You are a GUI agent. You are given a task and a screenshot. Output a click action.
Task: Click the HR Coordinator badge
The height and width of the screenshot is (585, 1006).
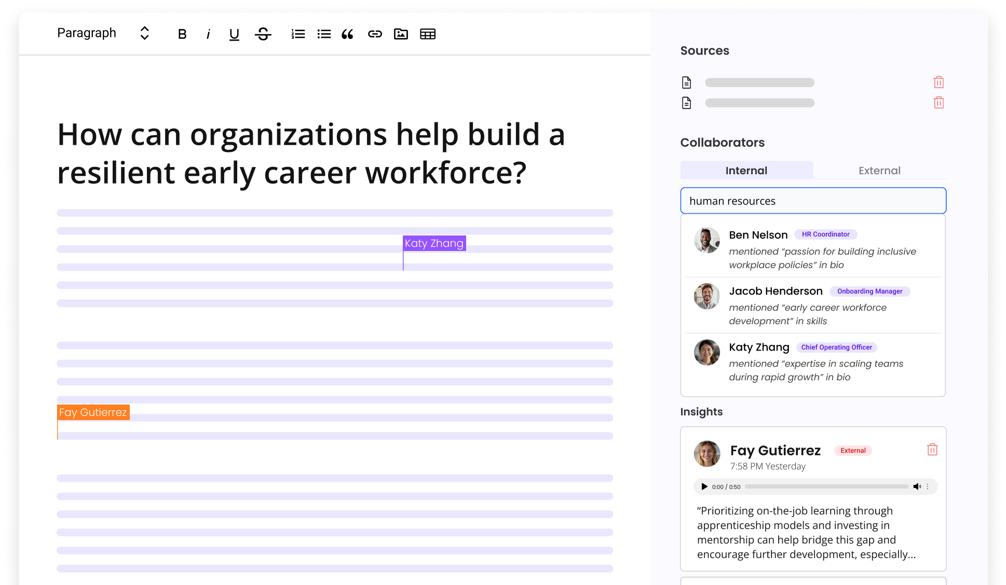click(825, 234)
